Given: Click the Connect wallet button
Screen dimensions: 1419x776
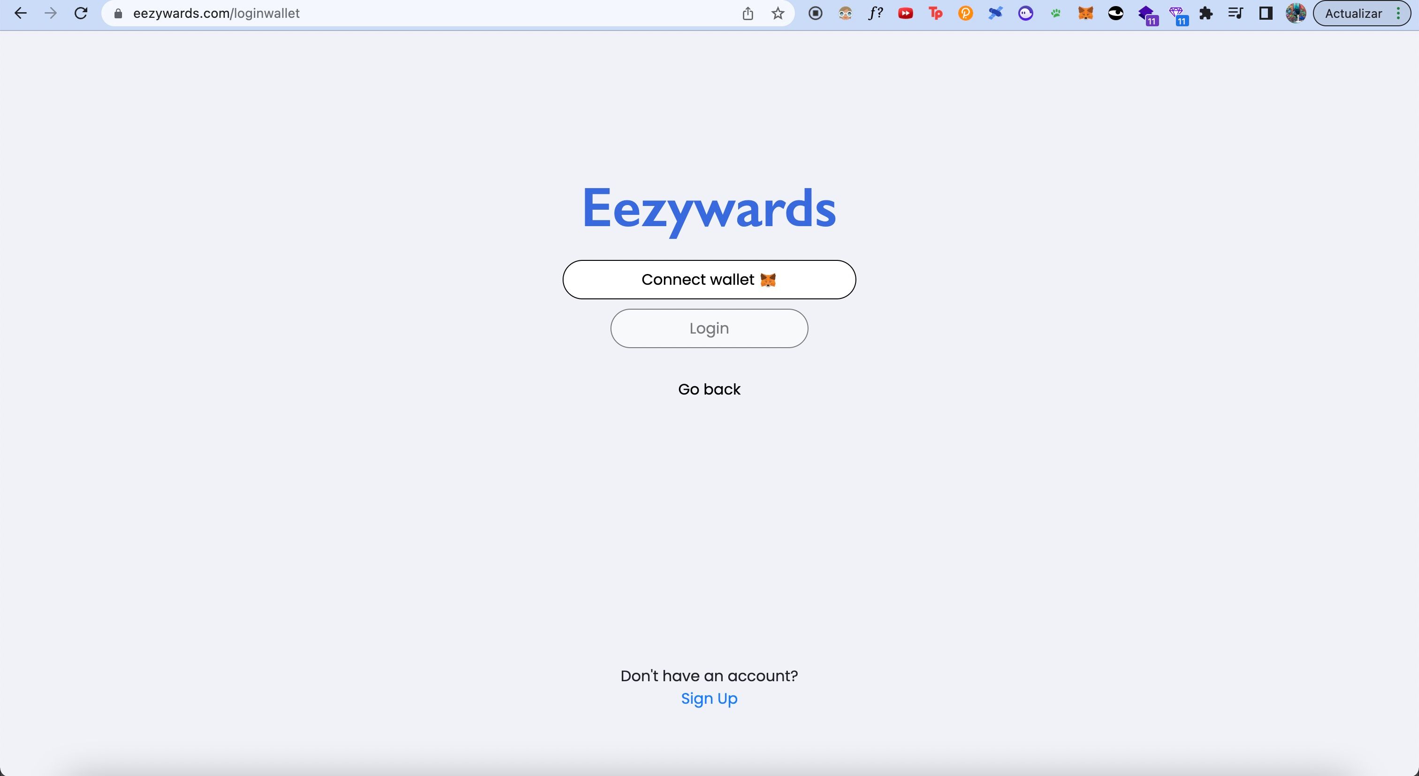Looking at the screenshot, I should tap(709, 279).
